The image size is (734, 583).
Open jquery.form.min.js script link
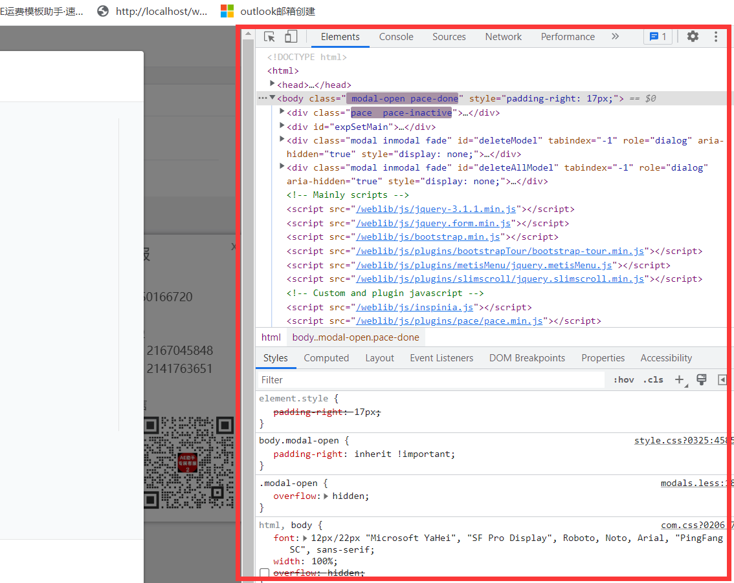[x=433, y=224]
